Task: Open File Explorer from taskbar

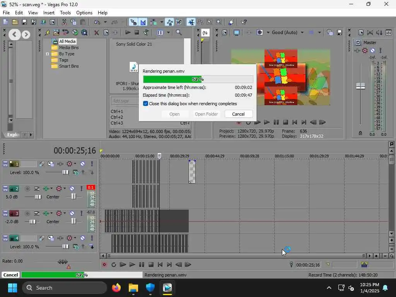Action: point(133,288)
